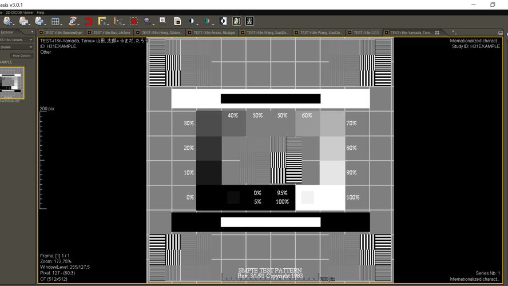Click the yellow selection rectangle tool
The width and height of the screenshot is (508, 286).
coord(103,21)
